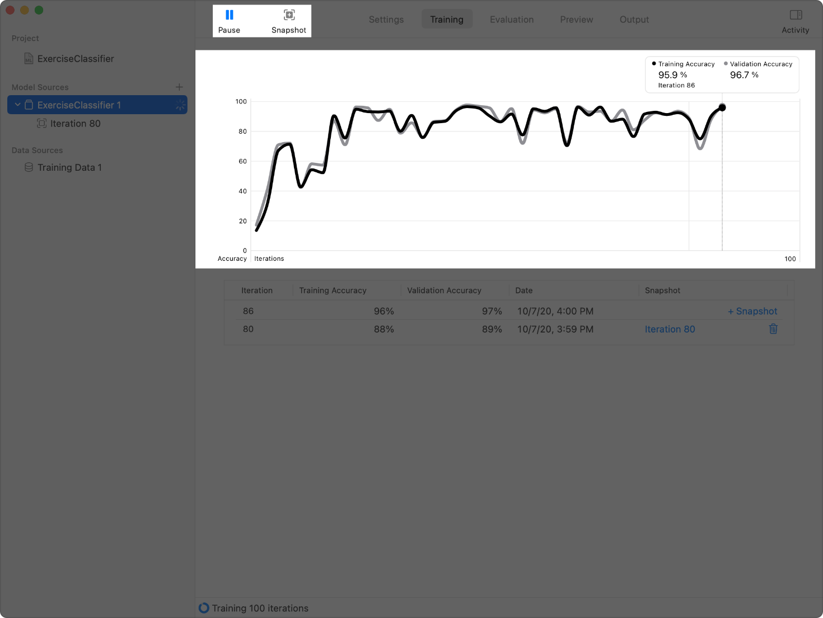Switch to the Settings tab

pos(386,20)
